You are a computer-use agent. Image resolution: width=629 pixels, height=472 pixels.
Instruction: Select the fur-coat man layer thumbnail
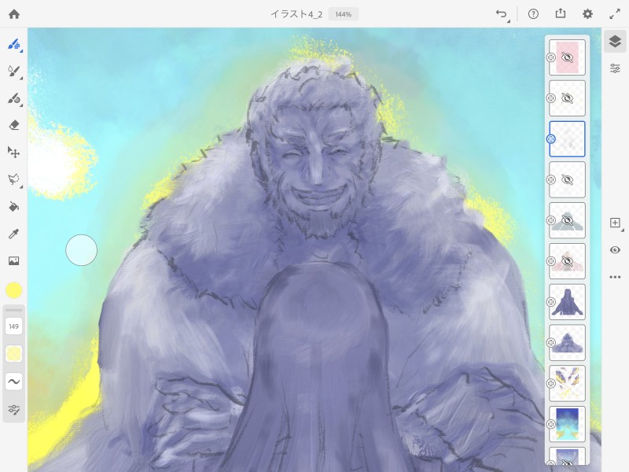(x=567, y=343)
